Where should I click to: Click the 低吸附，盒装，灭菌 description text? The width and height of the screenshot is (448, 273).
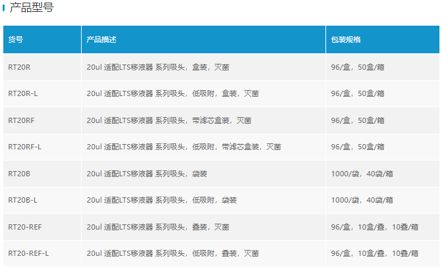[x=173, y=93]
